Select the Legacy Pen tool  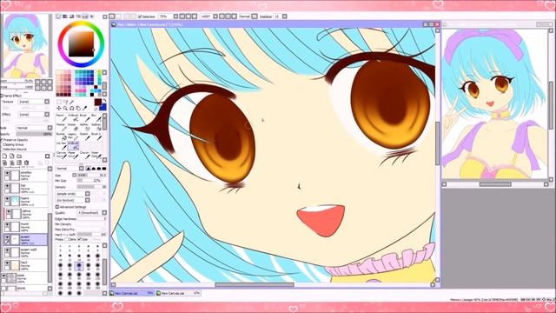click(x=73, y=137)
